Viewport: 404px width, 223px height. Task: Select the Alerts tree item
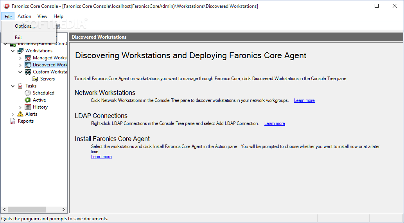tap(31, 114)
